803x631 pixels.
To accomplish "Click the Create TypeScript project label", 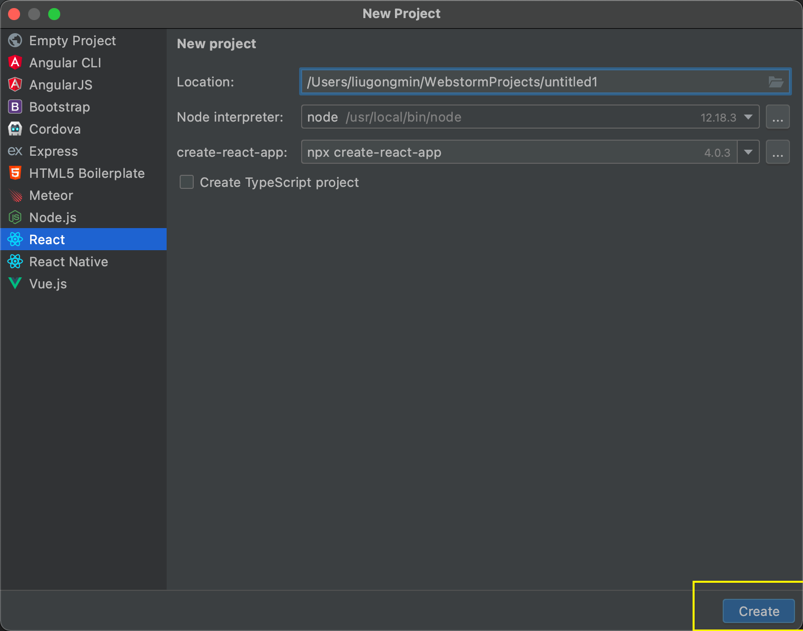I will pos(279,182).
